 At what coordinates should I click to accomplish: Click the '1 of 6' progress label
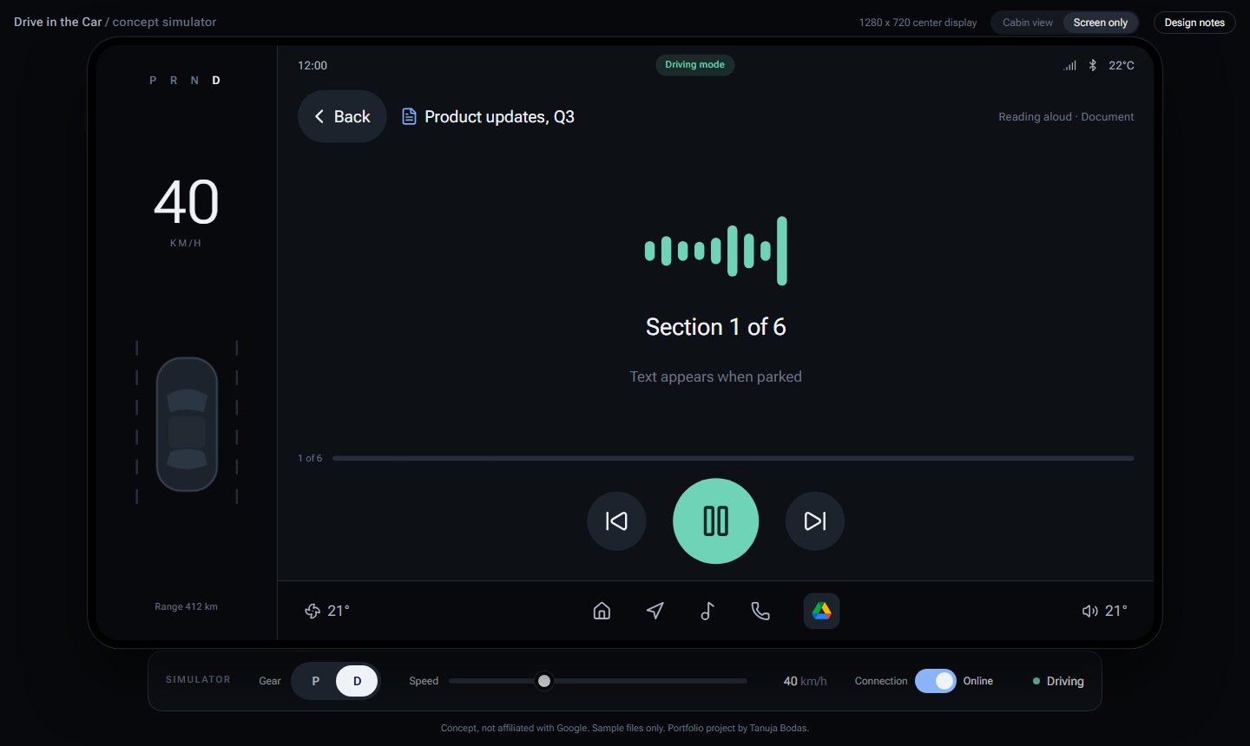pos(310,458)
